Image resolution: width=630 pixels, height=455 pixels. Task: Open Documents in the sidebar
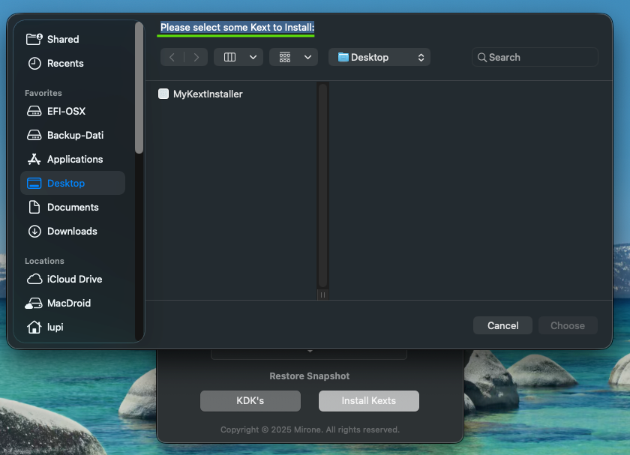(x=73, y=207)
